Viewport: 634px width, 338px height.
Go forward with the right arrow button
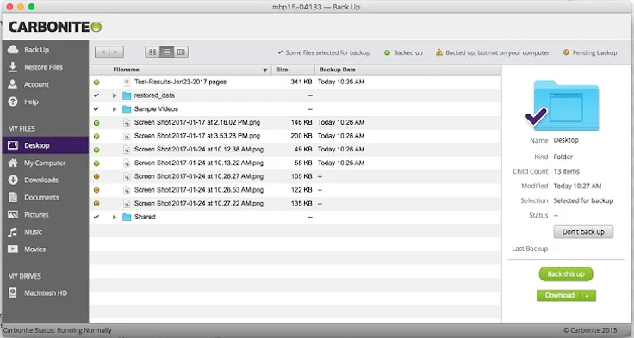[x=116, y=52]
